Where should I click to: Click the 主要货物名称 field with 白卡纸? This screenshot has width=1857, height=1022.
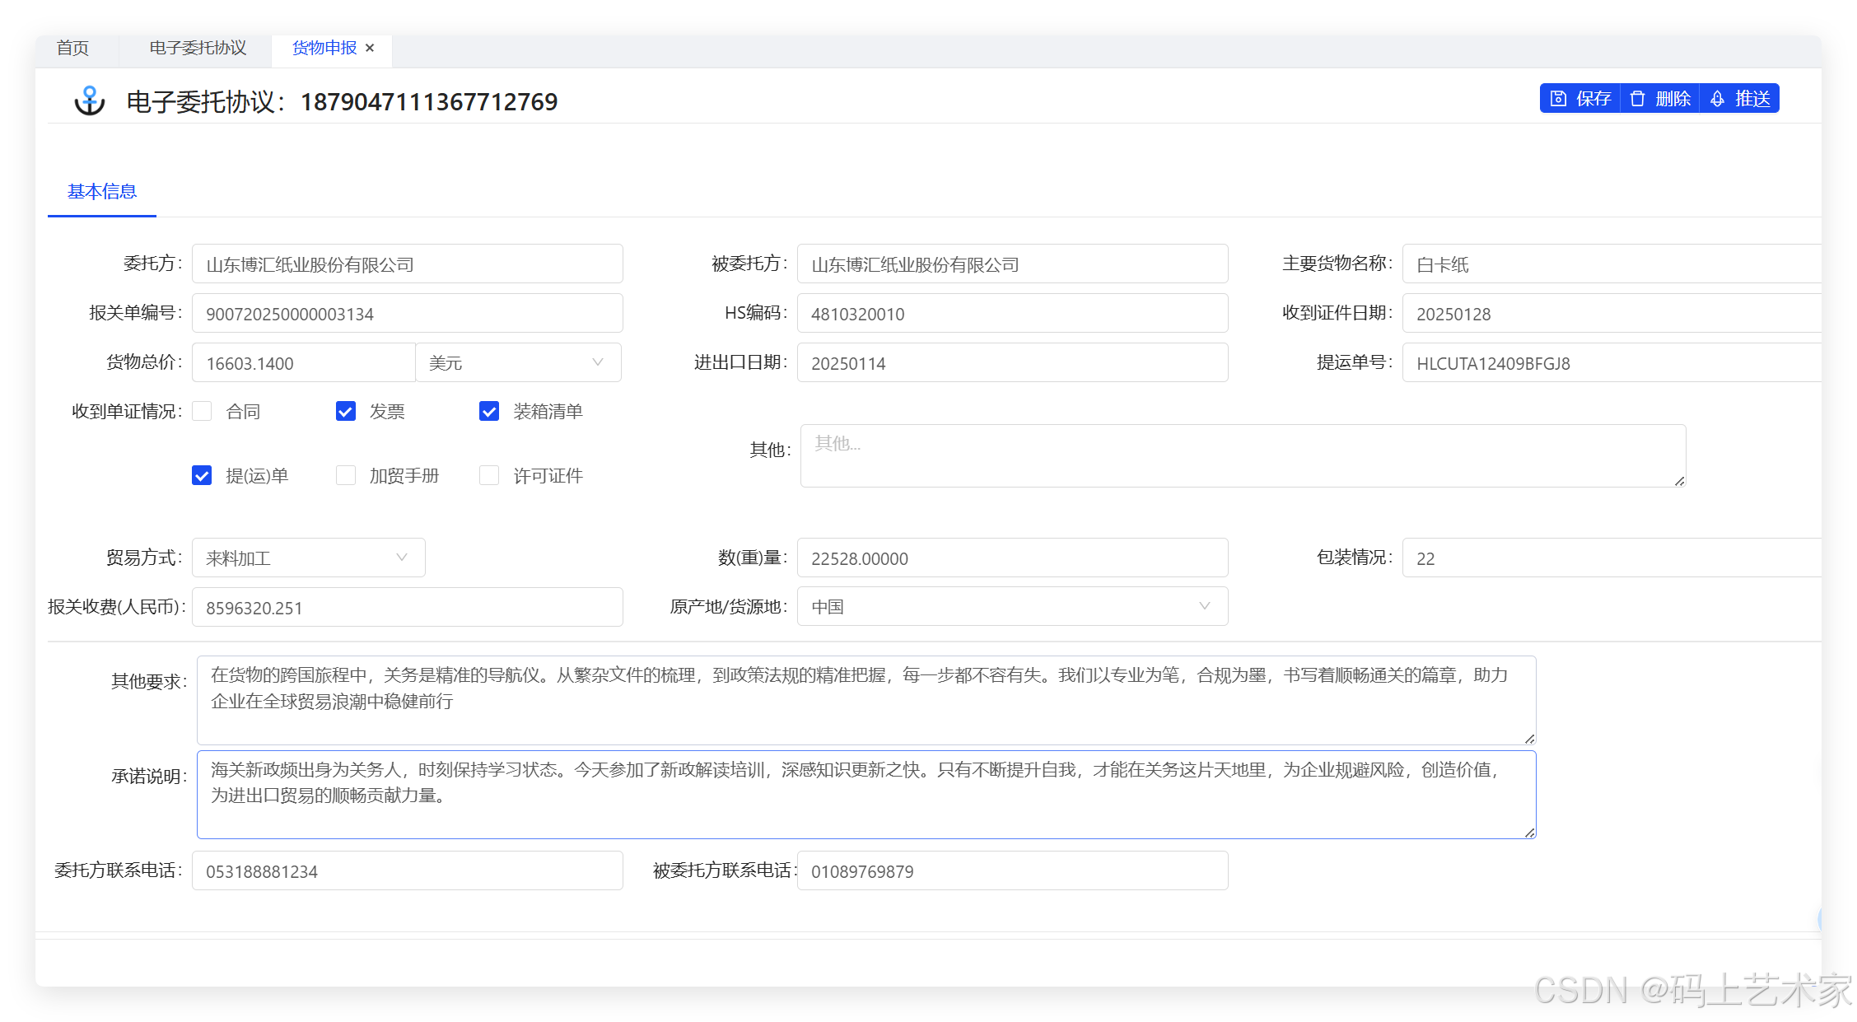[x=1612, y=264]
